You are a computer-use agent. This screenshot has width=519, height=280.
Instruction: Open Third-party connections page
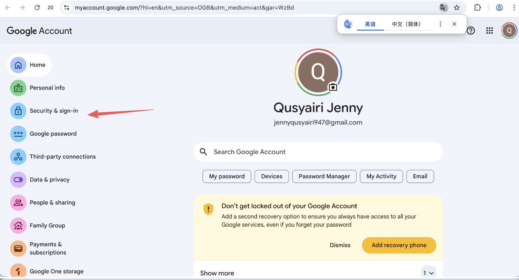tap(63, 157)
